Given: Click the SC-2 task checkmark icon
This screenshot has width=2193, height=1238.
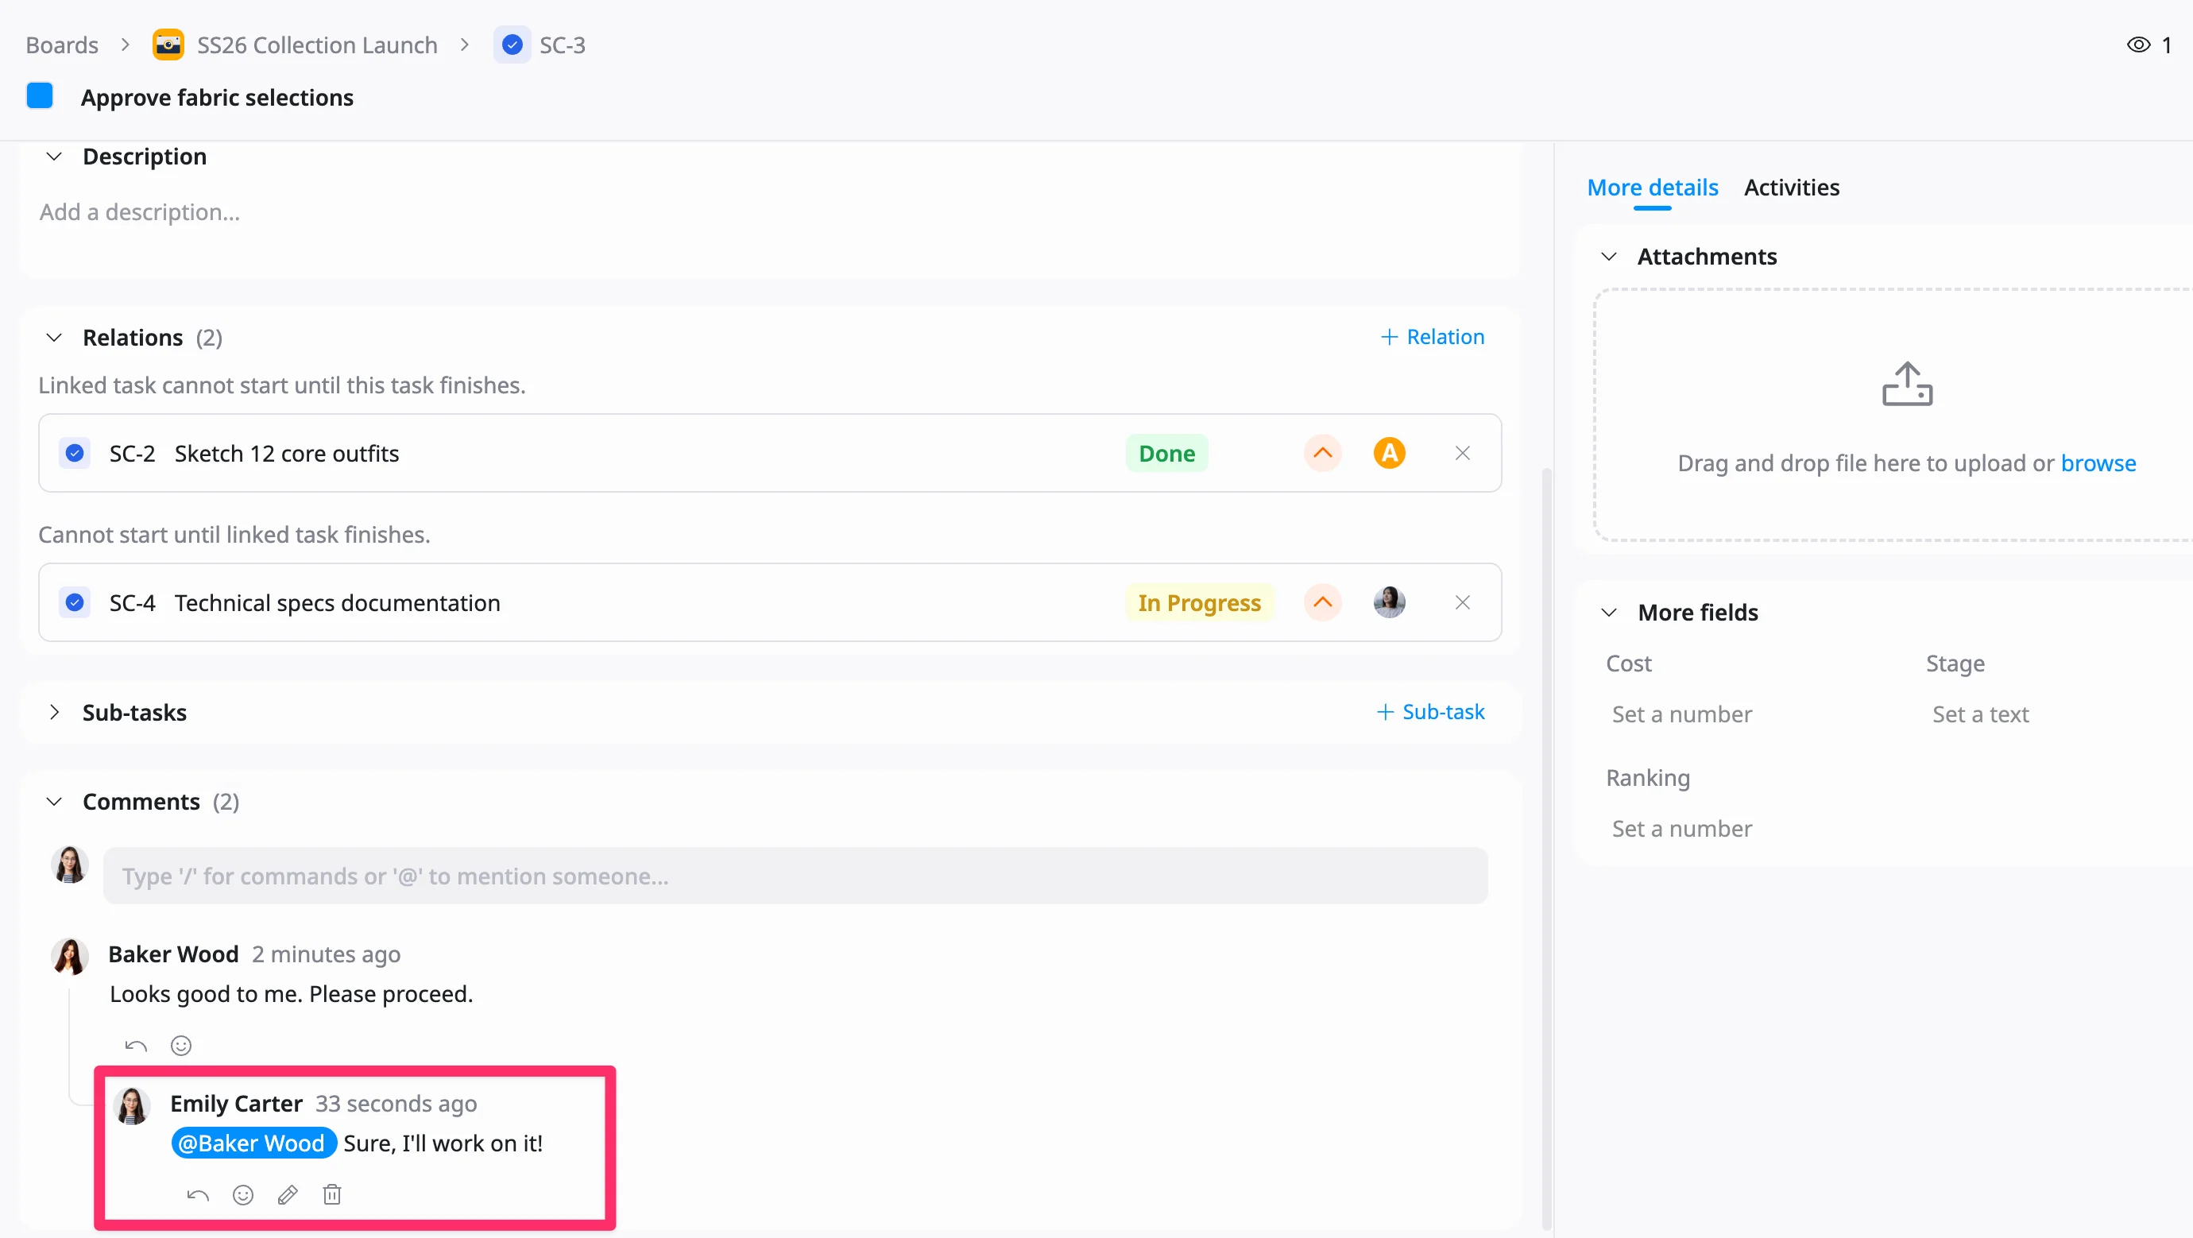Looking at the screenshot, I should [75, 454].
